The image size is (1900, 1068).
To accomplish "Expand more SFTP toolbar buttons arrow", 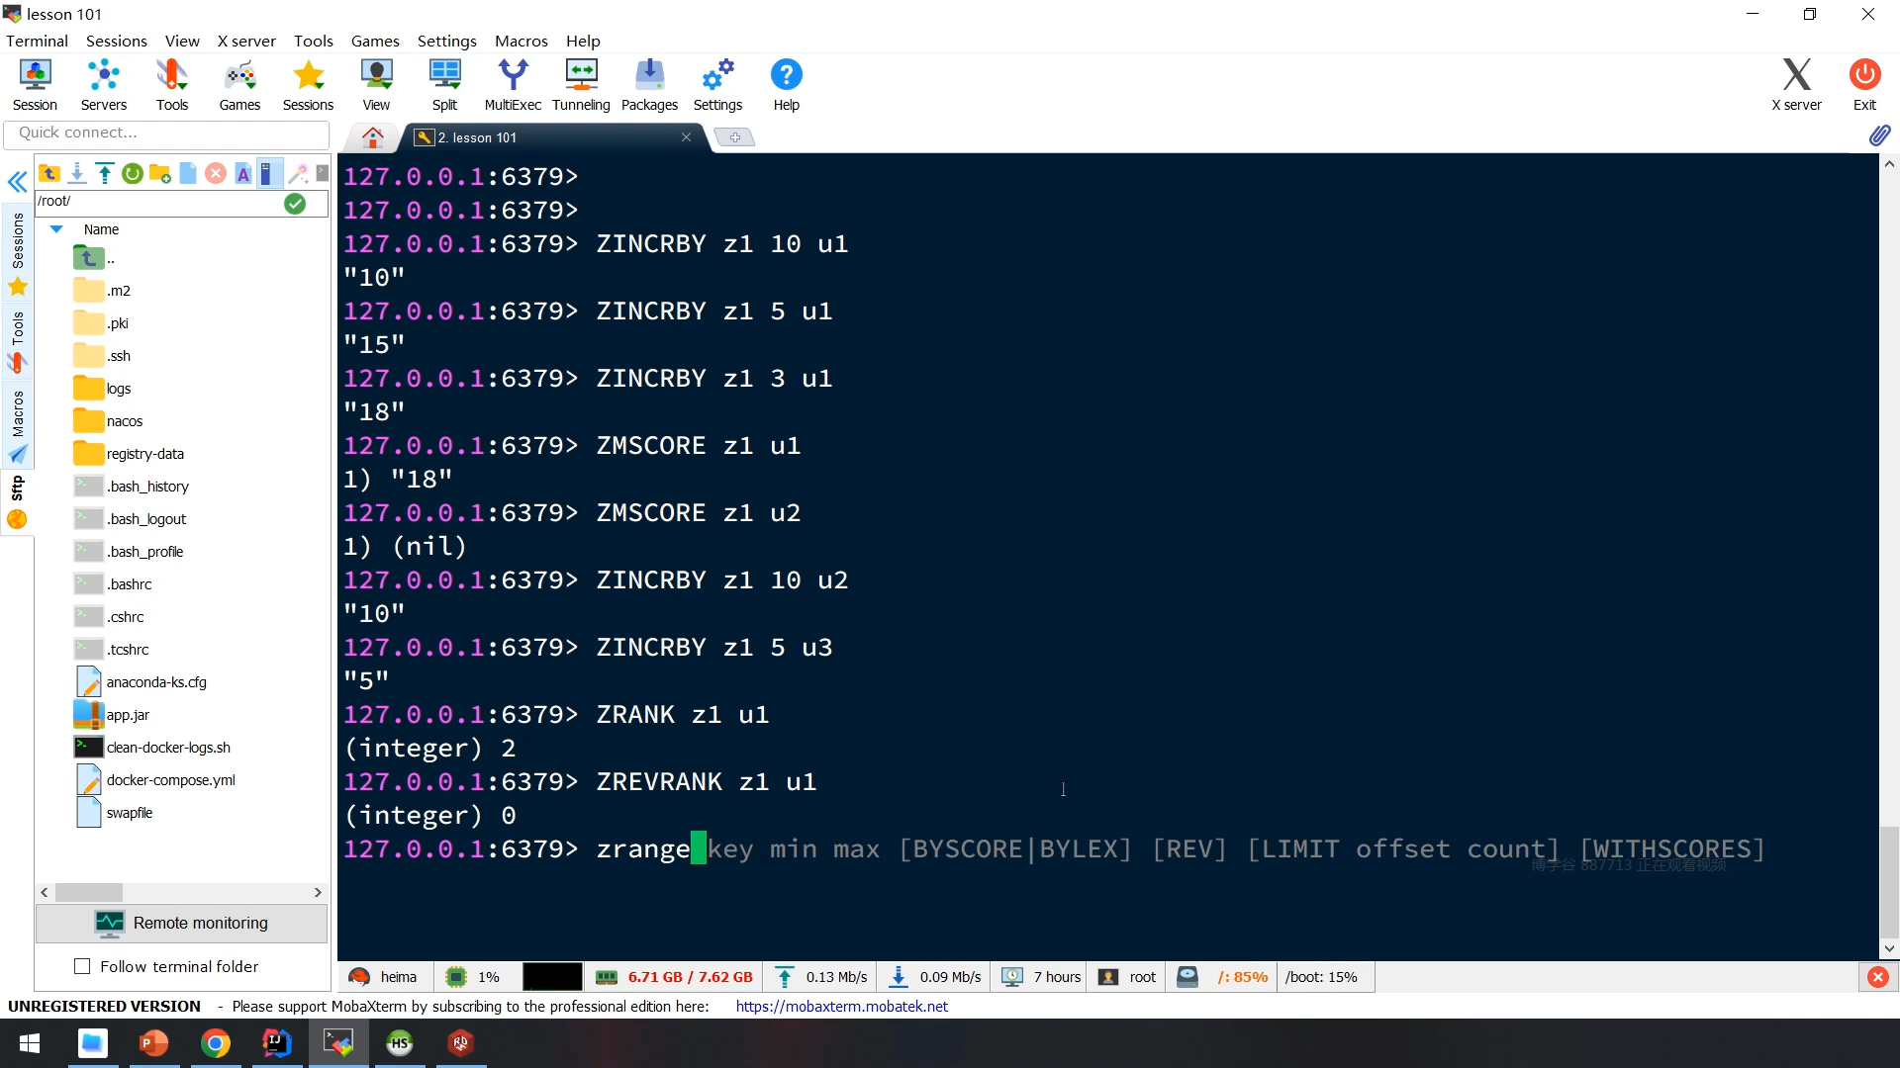I will coord(323,173).
